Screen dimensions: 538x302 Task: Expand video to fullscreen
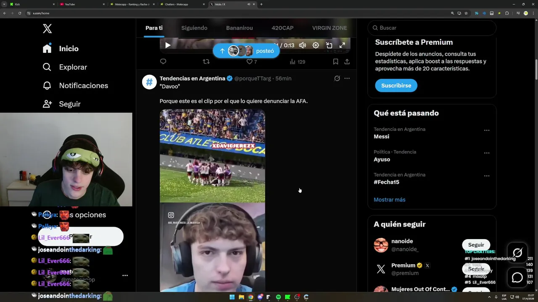[x=342, y=45]
